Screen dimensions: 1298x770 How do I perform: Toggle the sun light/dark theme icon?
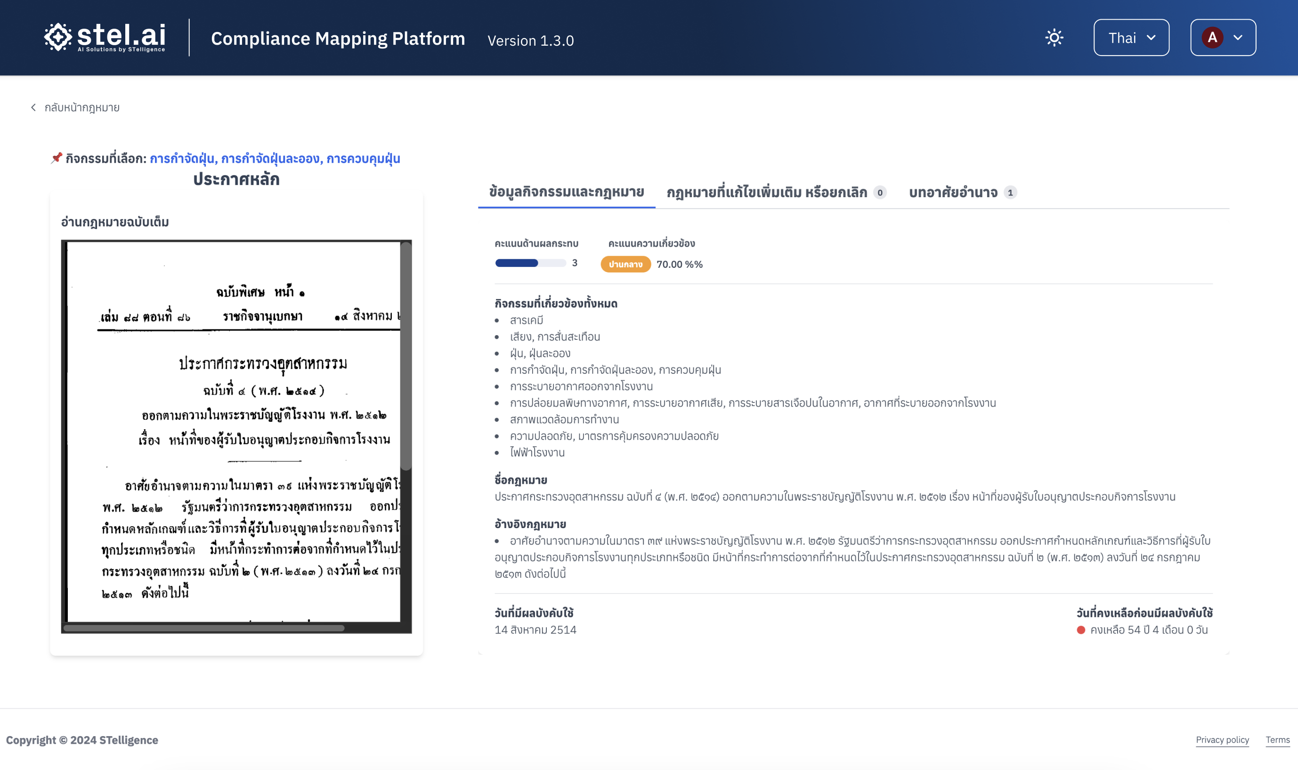pyautogui.click(x=1054, y=38)
